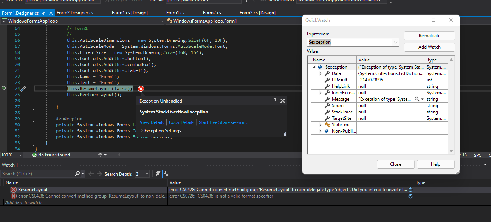This screenshot has width=491, height=222.
Task: Select the Form1.Designer.cs tab
Action: click(20, 13)
